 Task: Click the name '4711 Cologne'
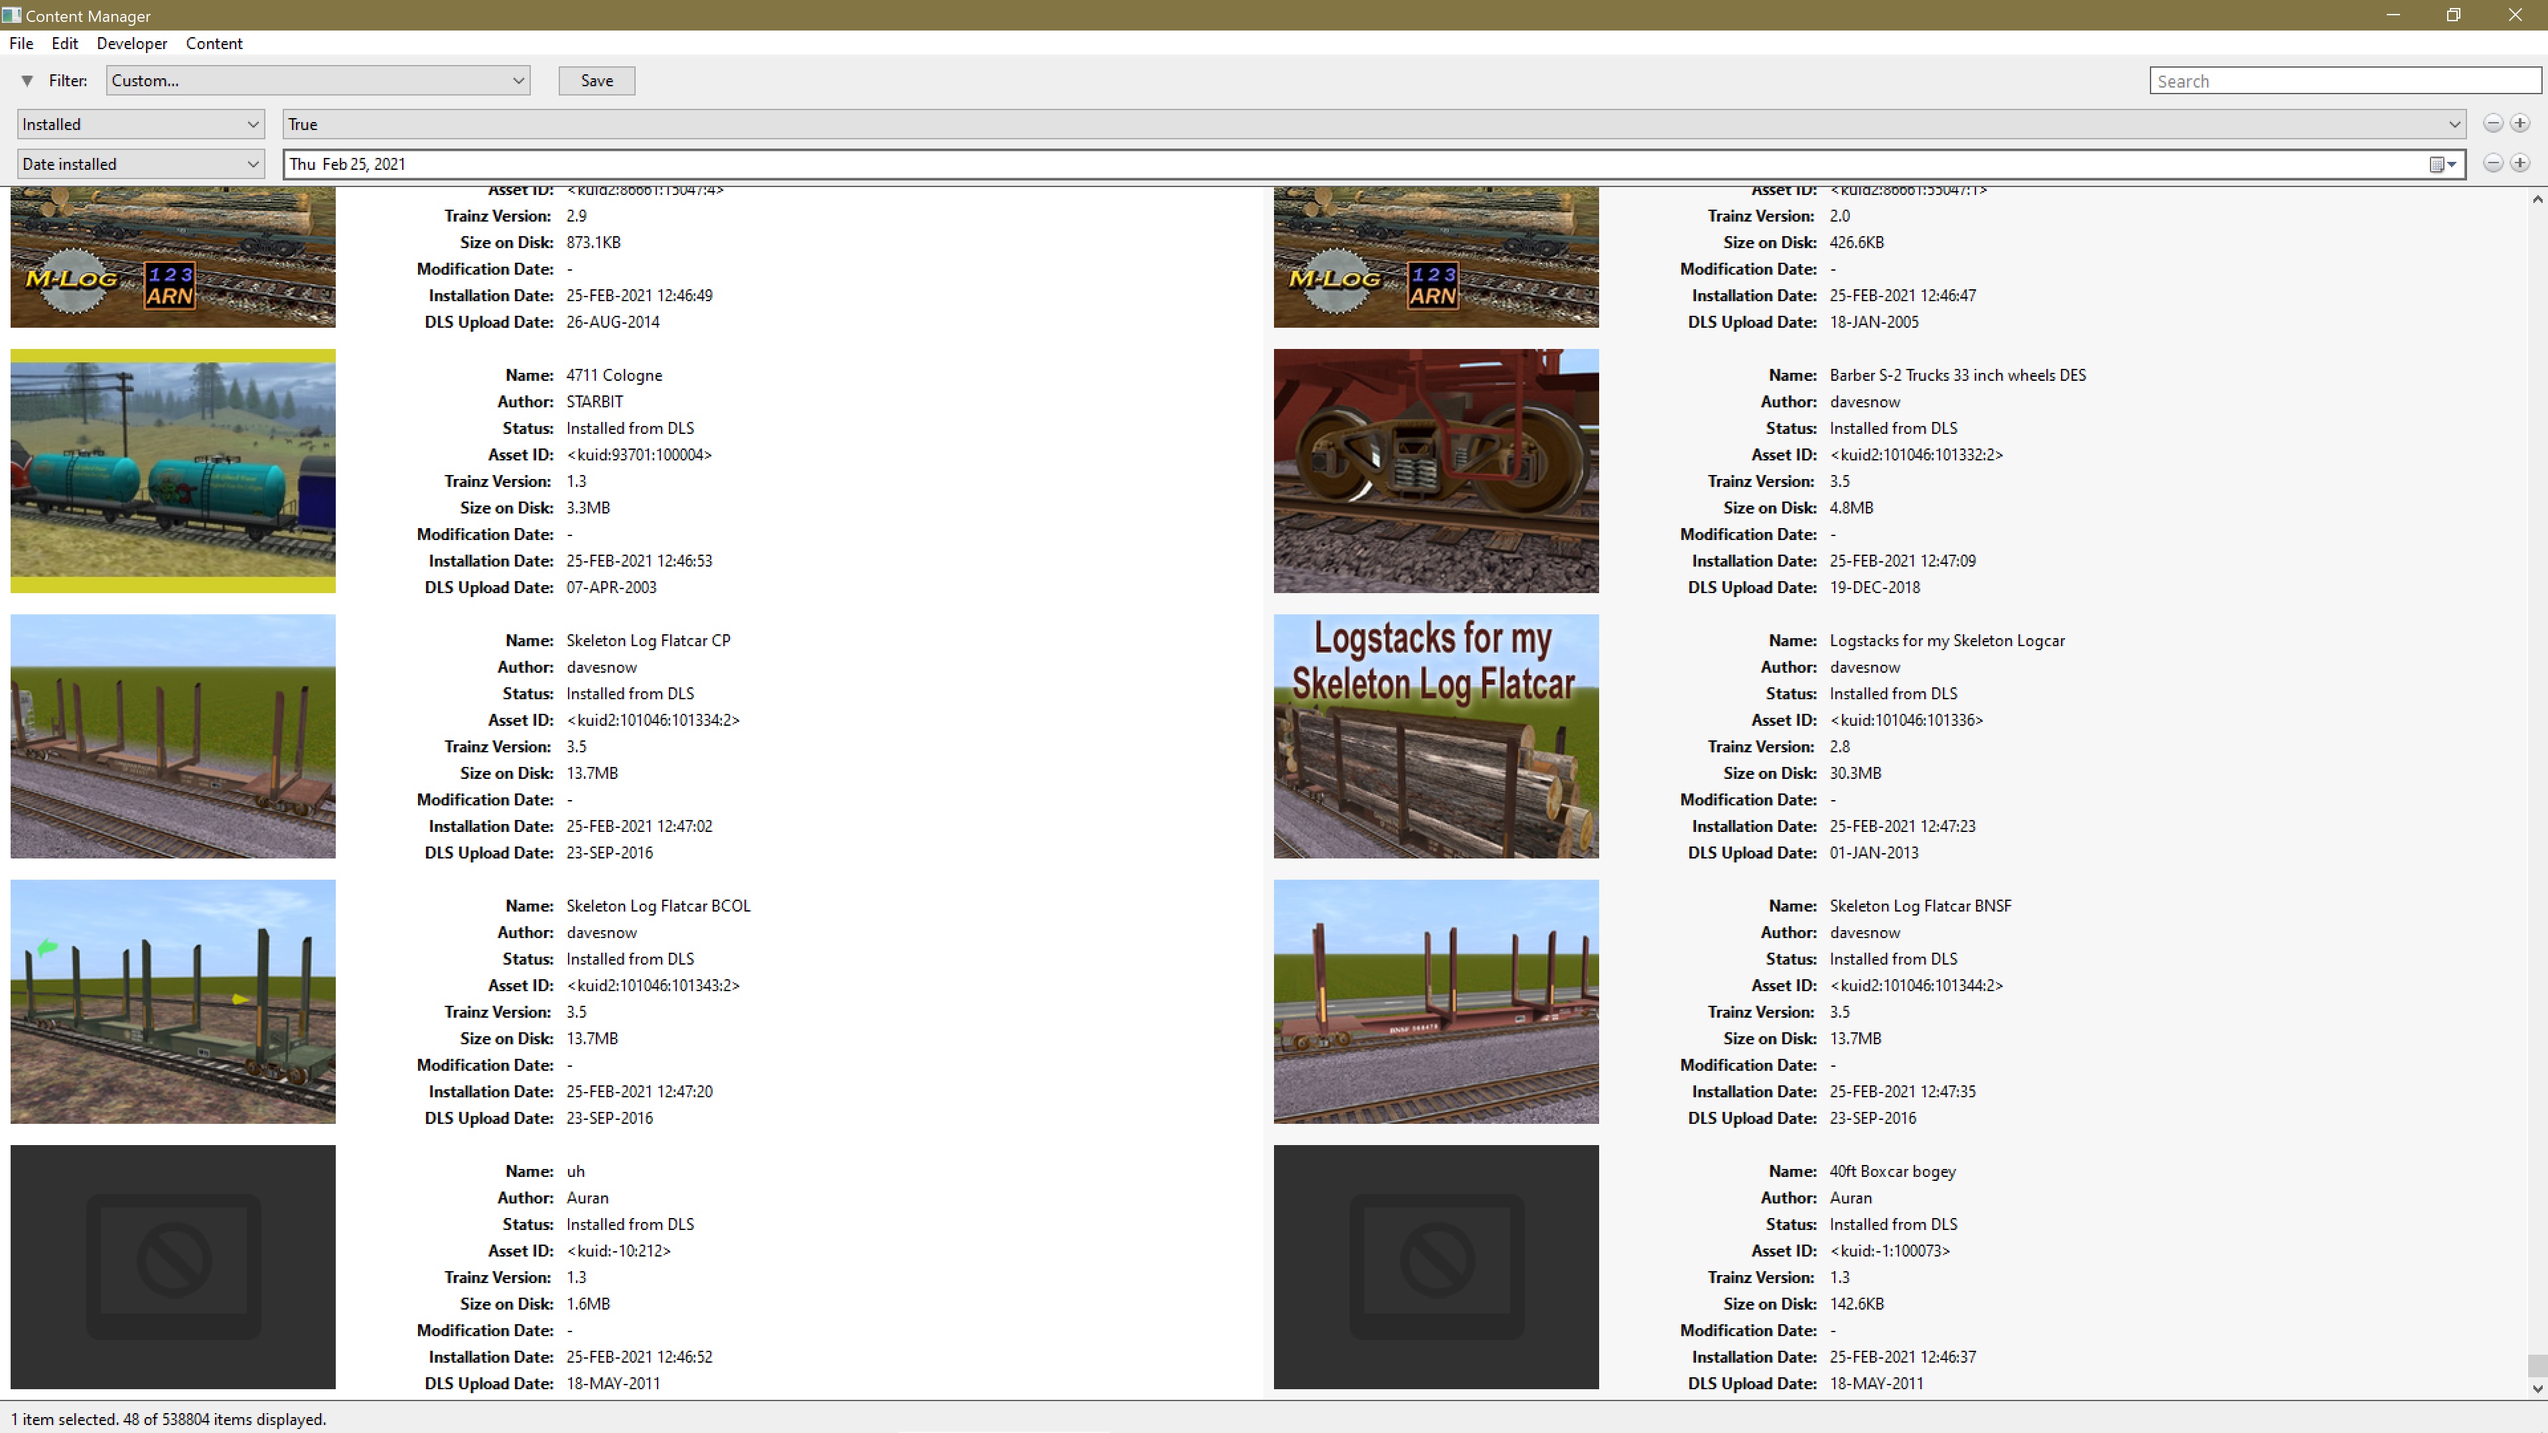[614, 375]
